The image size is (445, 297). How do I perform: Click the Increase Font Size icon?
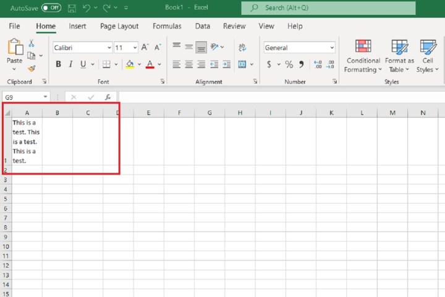click(x=145, y=48)
